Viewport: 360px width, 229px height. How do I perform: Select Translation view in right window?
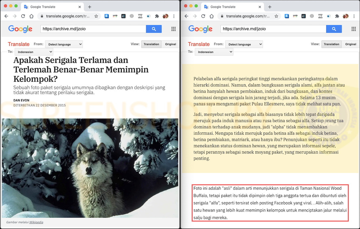coord(331,44)
